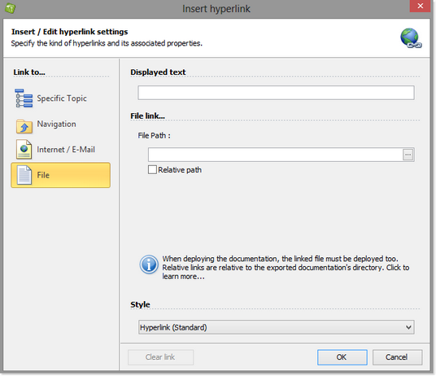Viewport: 436px width, 376px height.
Task: Click Insert / Edit hyperlink settings title
Action: (69, 32)
